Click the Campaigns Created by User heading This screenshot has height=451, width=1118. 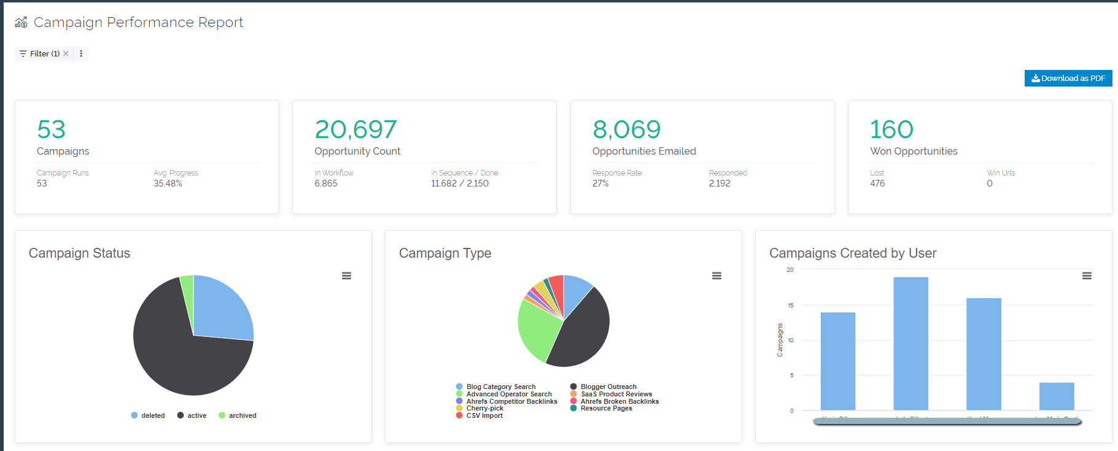point(853,253)
